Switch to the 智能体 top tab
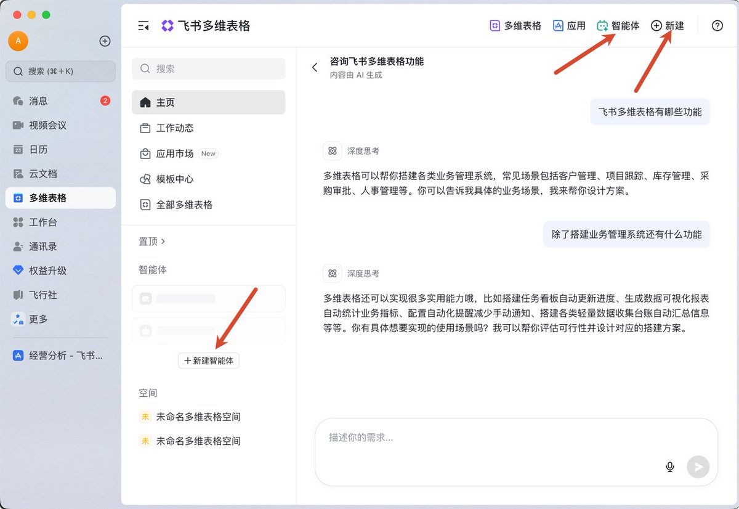Viewport: 739px width, 509px height. tap(618, 26)
